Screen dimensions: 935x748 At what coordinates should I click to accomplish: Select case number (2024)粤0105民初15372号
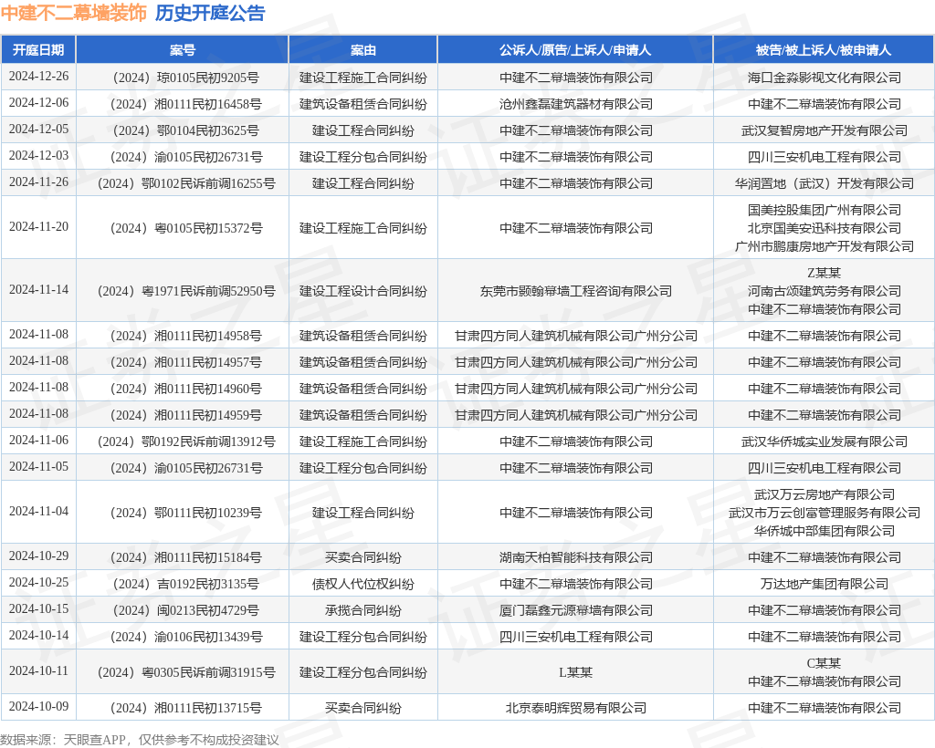(x=186, y=228)
